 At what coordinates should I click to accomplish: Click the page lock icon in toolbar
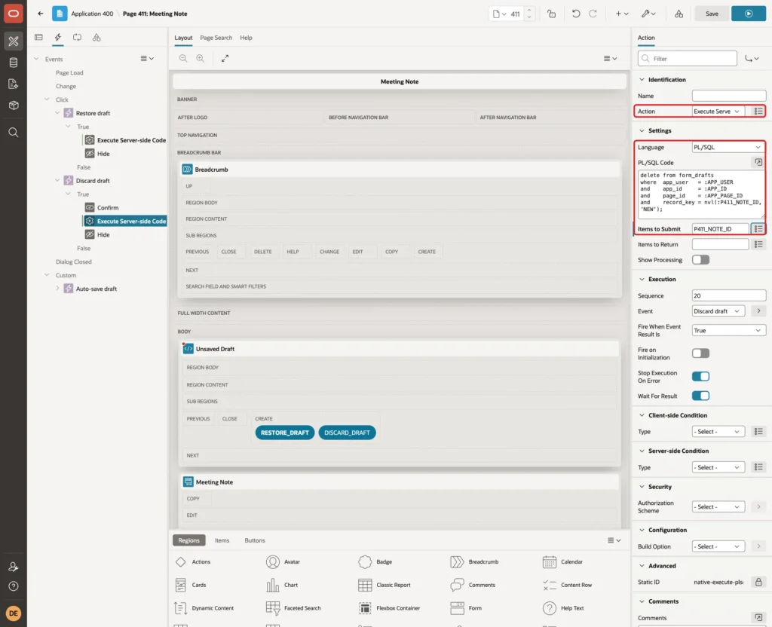[x=551, y=14]
